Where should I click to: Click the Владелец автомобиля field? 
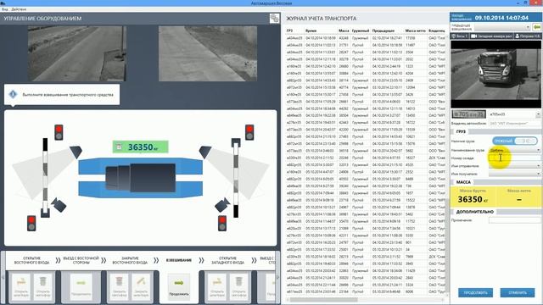tap(515, 123)
